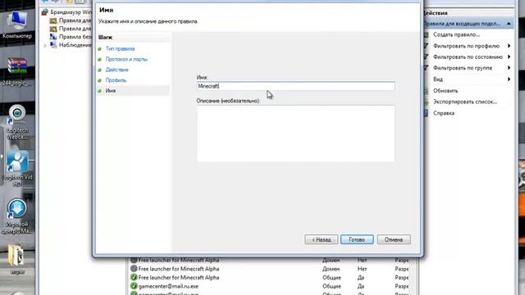
Task: Open Справка in actions pane
Action: tap(444, 113)
